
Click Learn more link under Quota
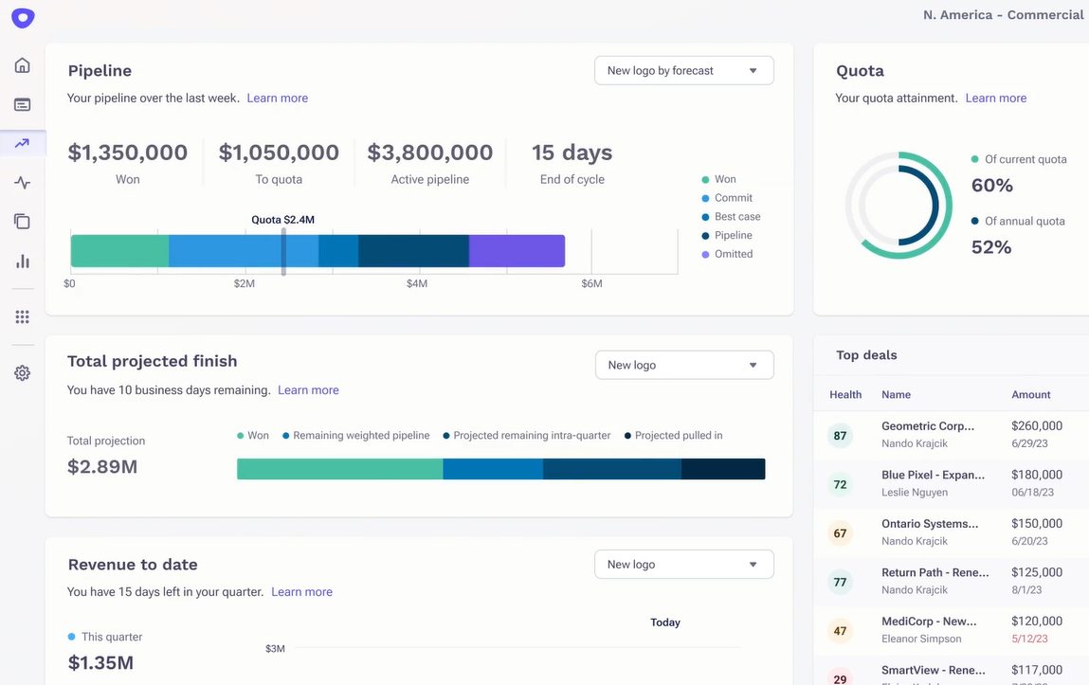pos(996,98)
